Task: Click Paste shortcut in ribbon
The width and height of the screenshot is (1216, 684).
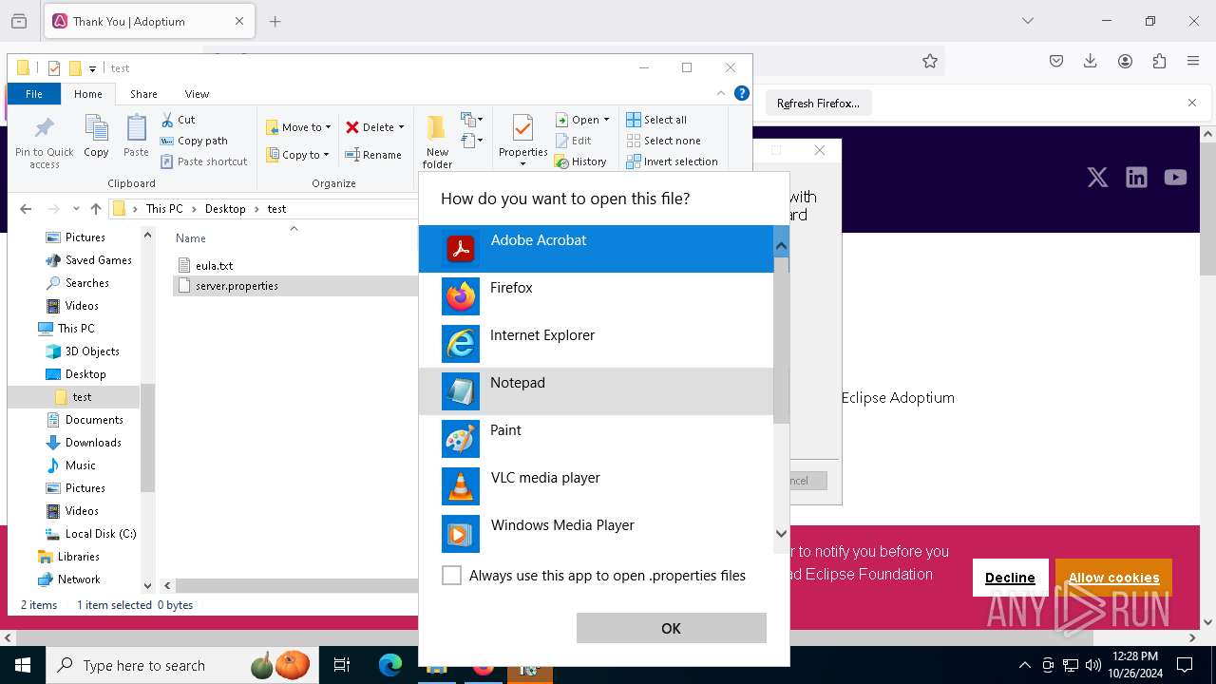Action: pos(203,161)
